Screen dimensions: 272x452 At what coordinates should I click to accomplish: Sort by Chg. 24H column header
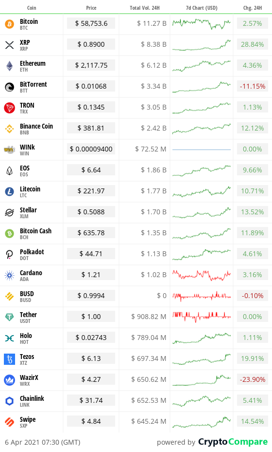[x=253, y=8]
